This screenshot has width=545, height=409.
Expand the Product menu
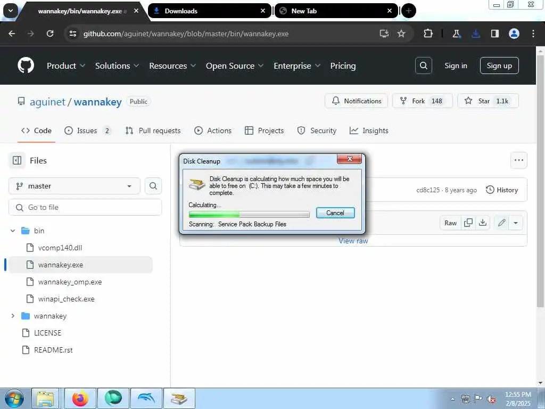[65, 66]
